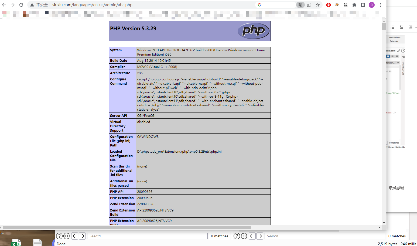Click the 'x86' architecture value

point(140,73)
